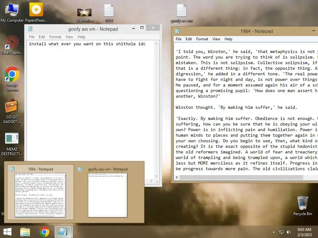Minimize the goofy ass vm Notepad window
Viewport: 318px width, 238px height.
[134, 28]
